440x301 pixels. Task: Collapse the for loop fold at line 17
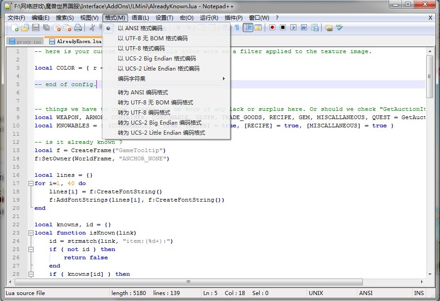(x=30, y=183)
